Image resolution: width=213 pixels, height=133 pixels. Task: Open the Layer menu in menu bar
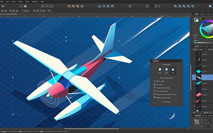point(13,1)
